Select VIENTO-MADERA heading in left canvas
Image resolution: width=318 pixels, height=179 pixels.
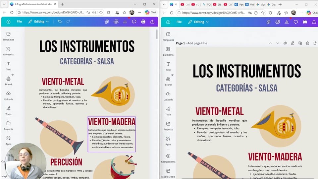click(x=112, y=122)
